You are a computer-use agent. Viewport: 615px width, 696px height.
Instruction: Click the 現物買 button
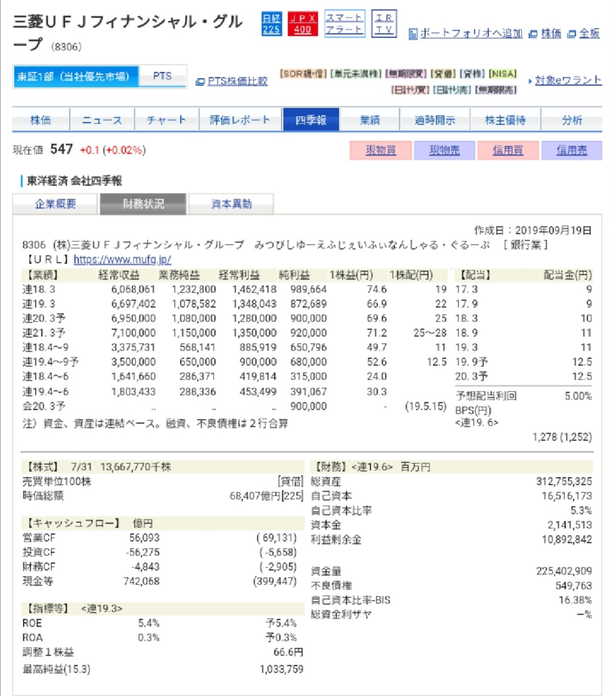pos(380,150)
